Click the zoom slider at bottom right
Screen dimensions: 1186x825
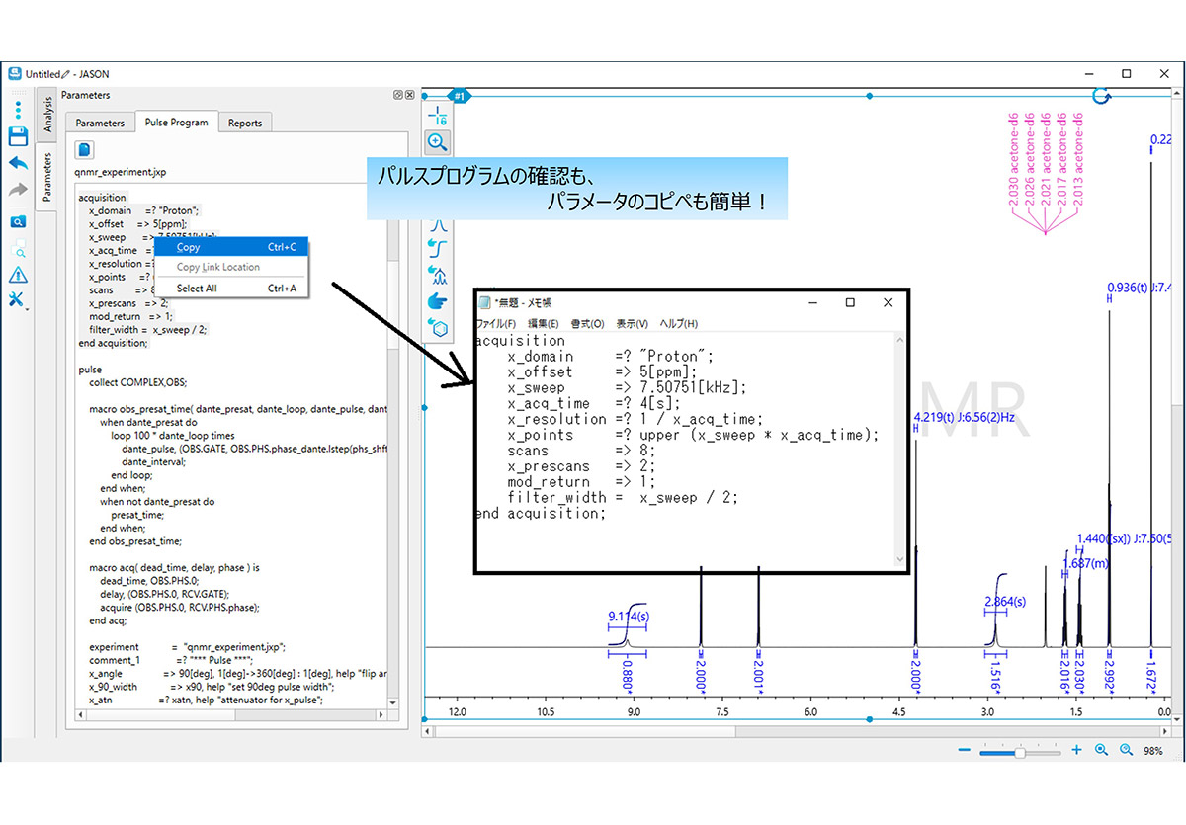[1018, 752]
